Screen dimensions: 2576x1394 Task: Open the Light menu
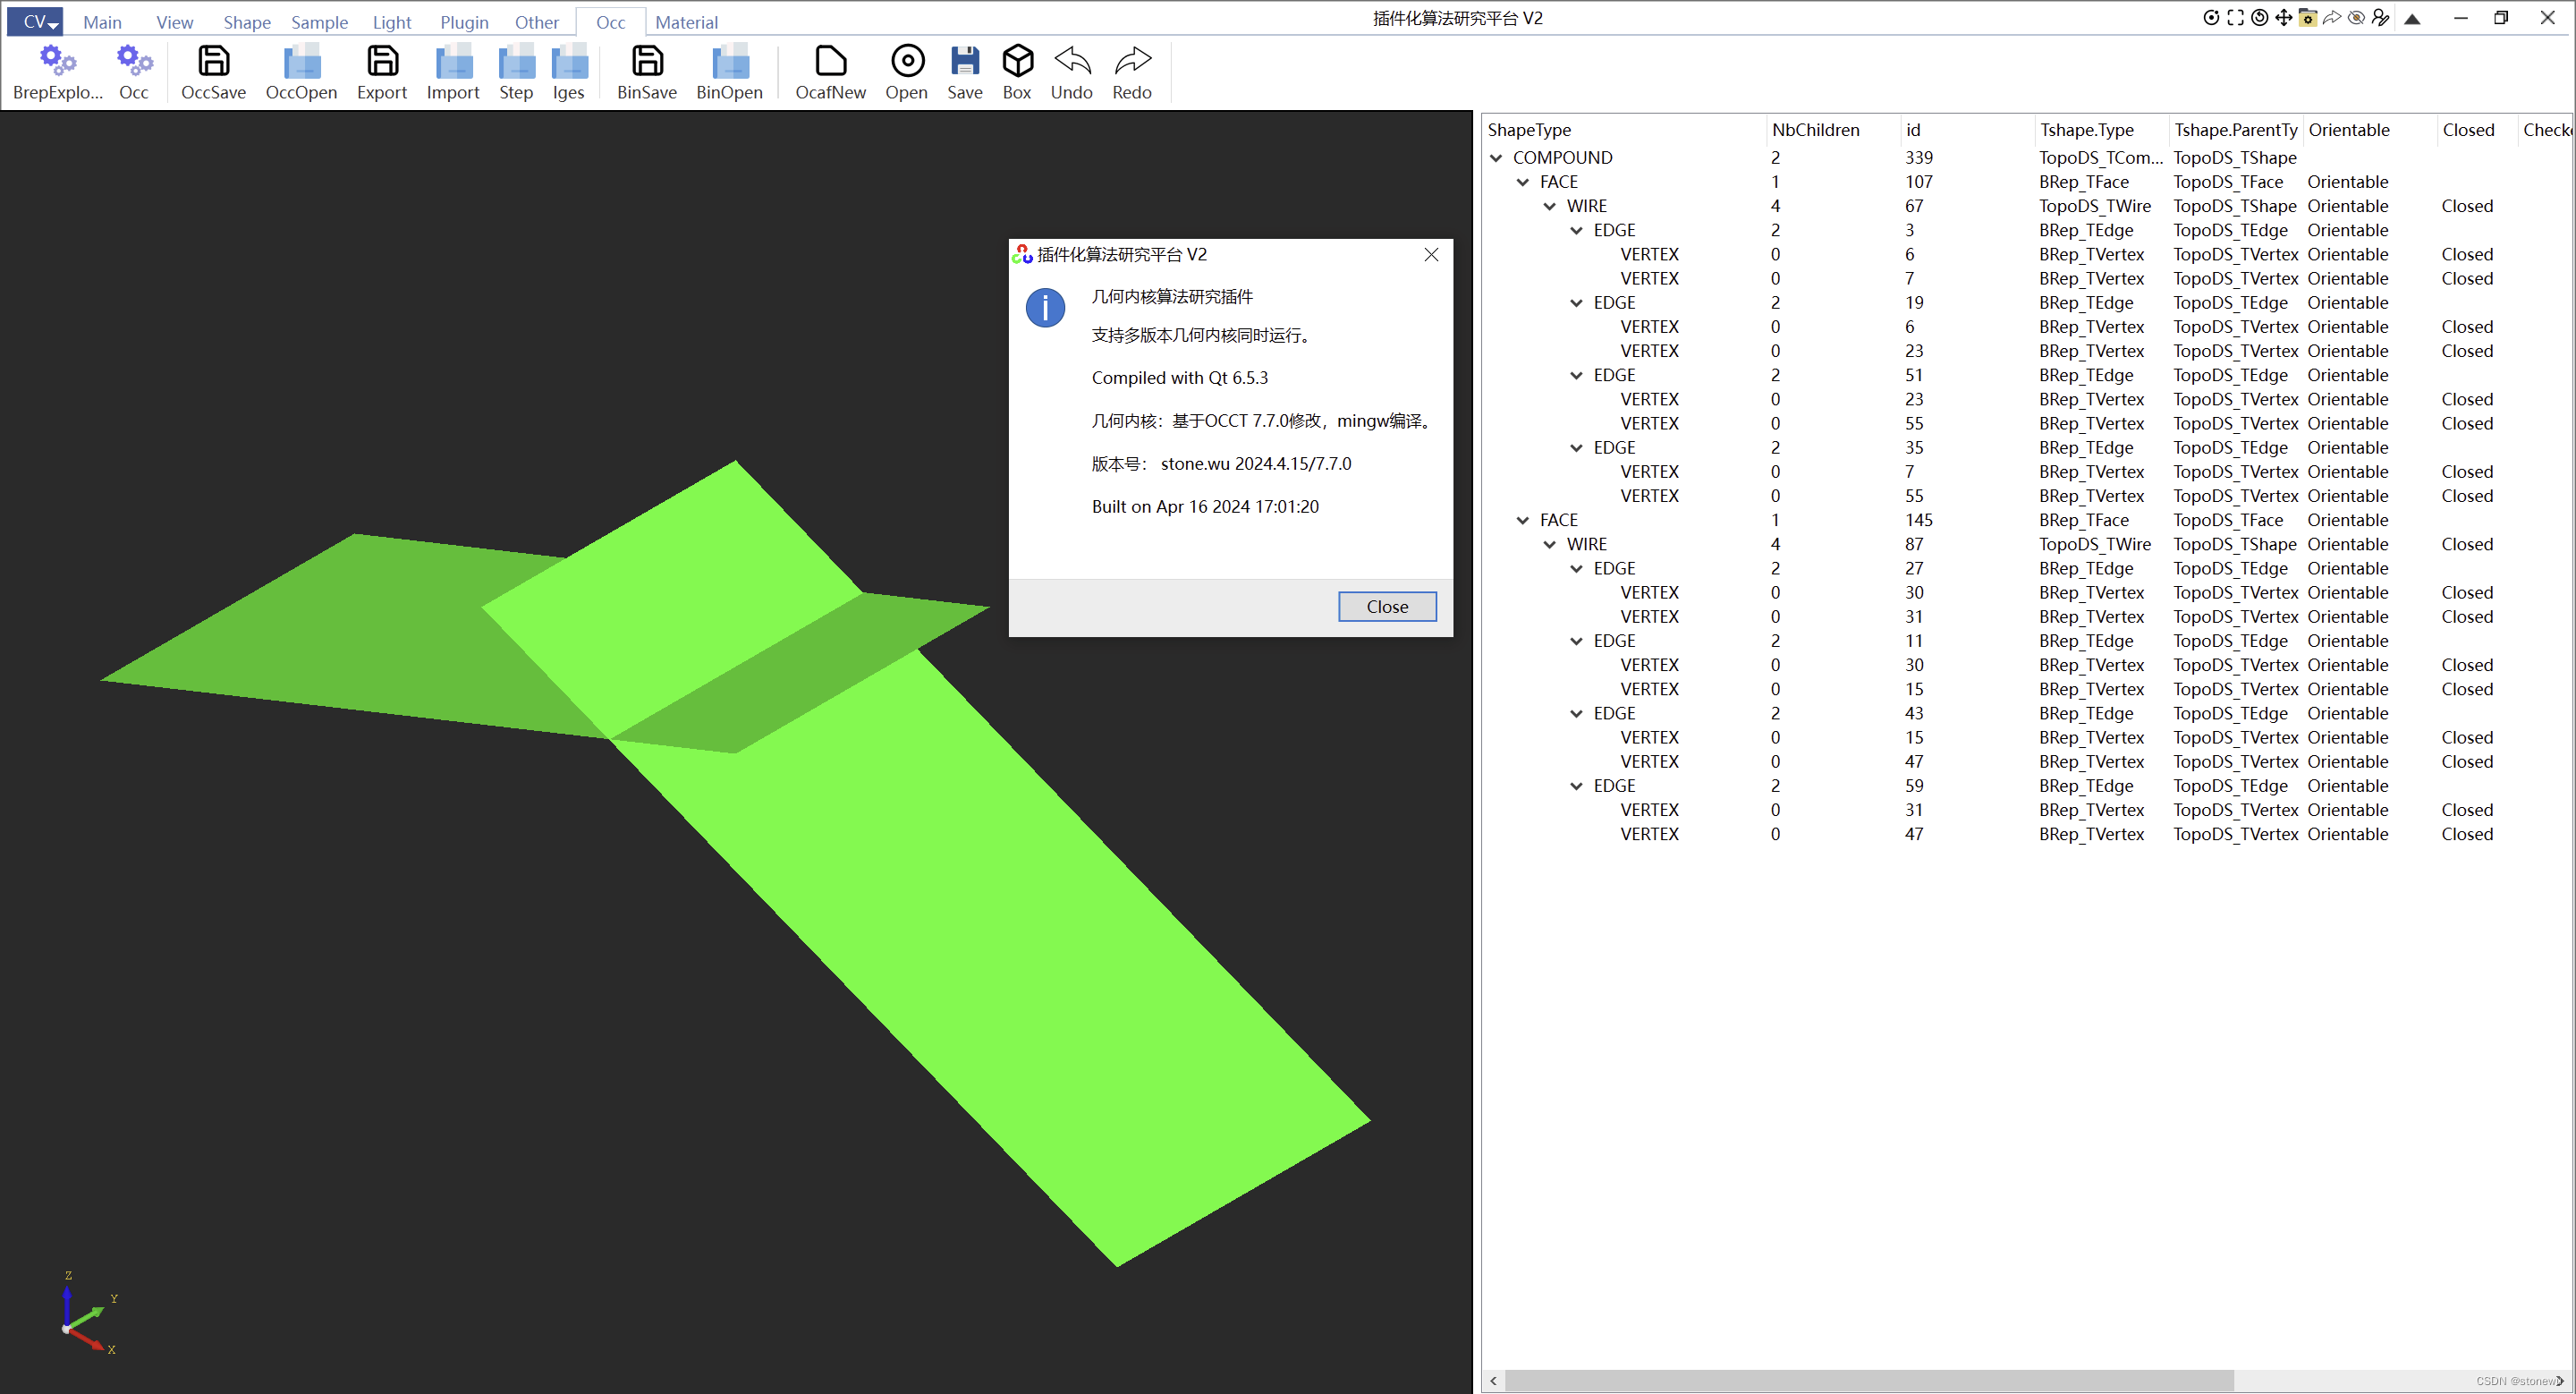[x=391, y=21]
